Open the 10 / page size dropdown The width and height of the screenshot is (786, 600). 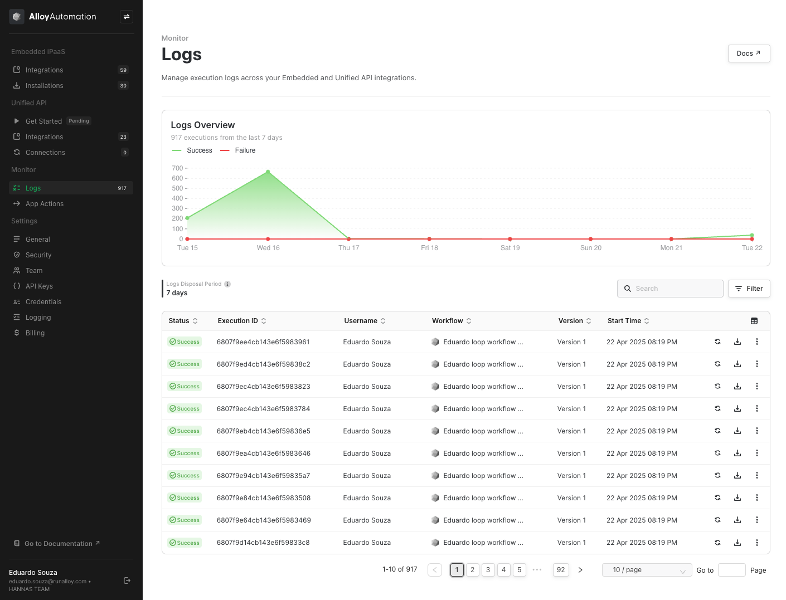(x=647, y=570)
